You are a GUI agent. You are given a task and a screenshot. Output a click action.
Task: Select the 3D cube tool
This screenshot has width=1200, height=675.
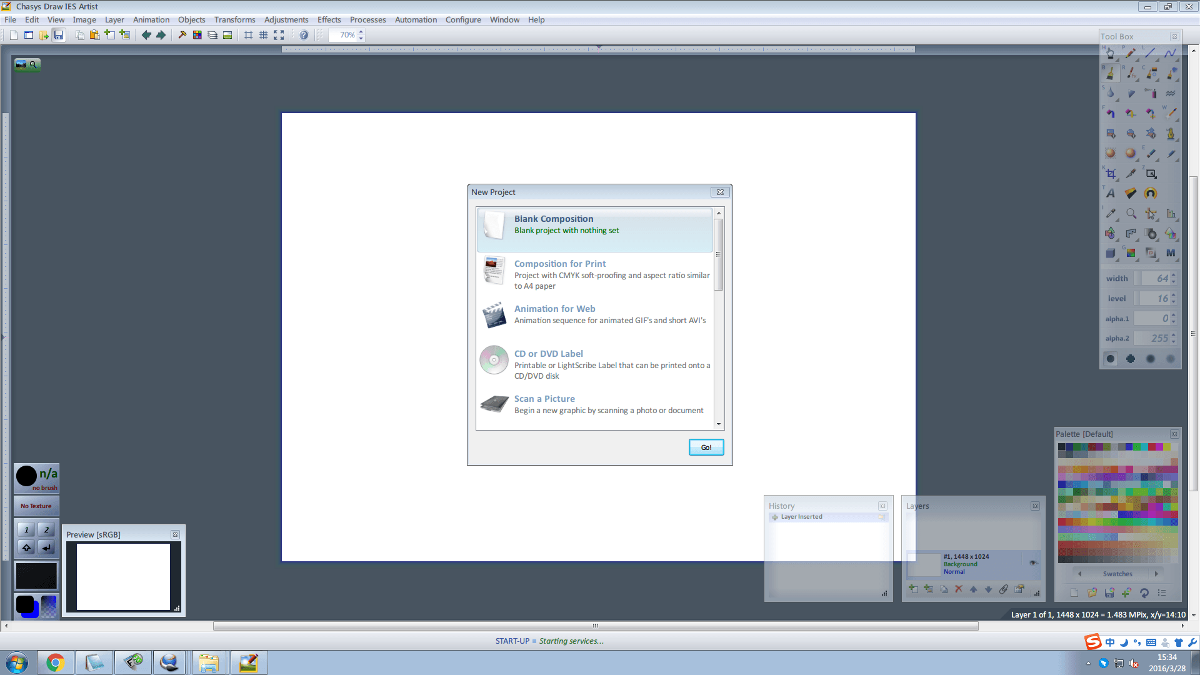coord(1111,253)
